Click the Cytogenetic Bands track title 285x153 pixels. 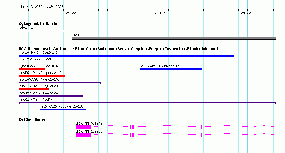[38, 24]
